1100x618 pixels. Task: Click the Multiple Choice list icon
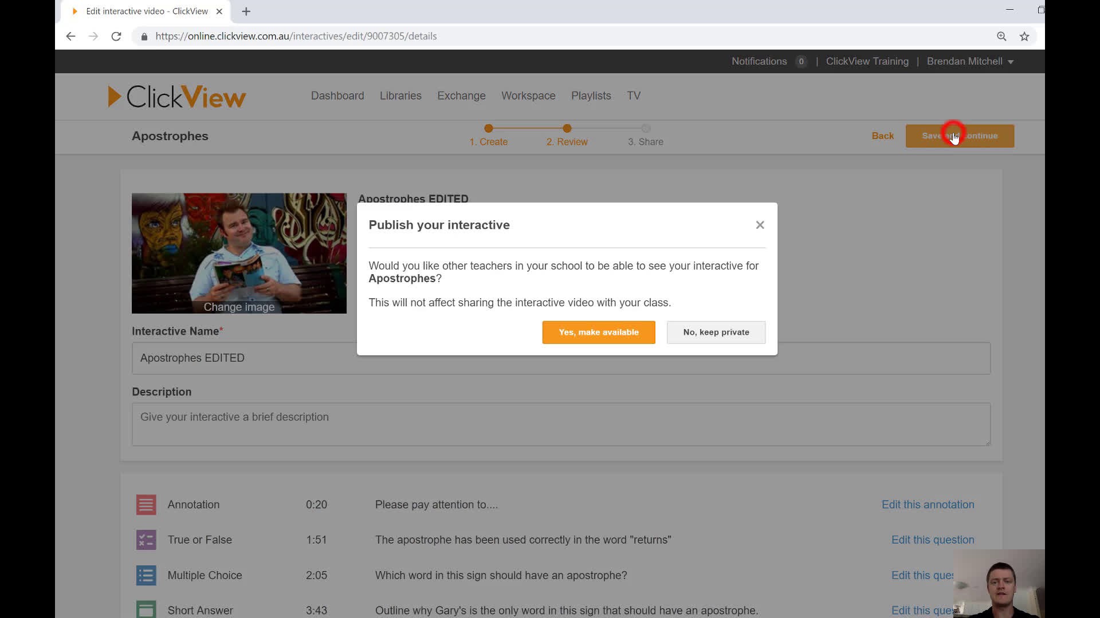pyautogui.click(x=146, y=575)
